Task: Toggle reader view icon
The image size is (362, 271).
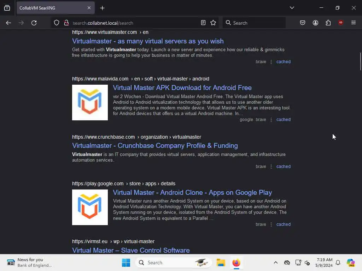Action: click(x=203, y=23)
